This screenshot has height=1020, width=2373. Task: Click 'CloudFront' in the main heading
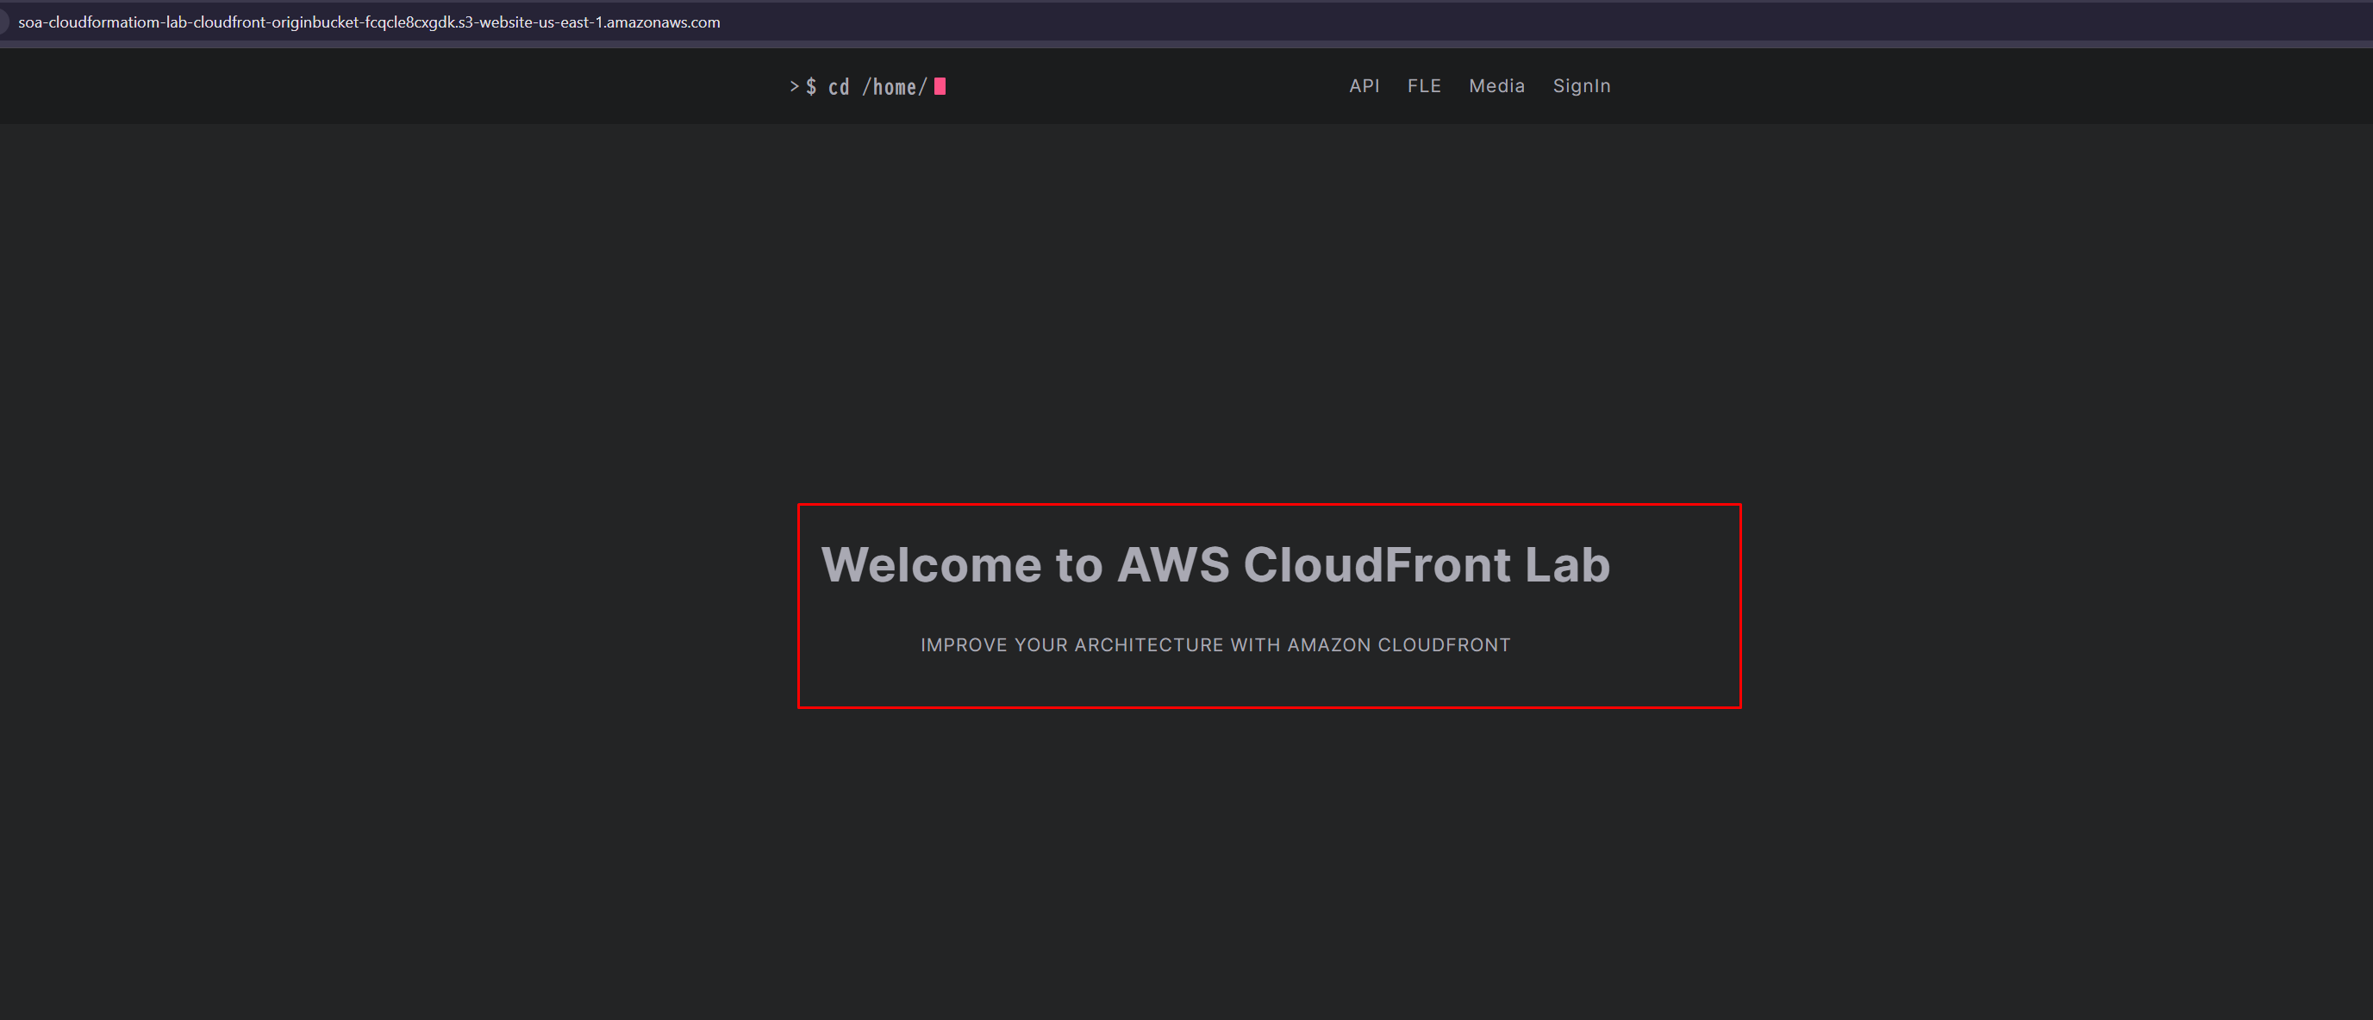click(1377, 564)
